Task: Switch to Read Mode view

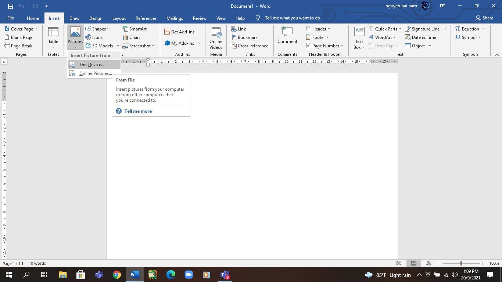Action: [x=399, y=263]
